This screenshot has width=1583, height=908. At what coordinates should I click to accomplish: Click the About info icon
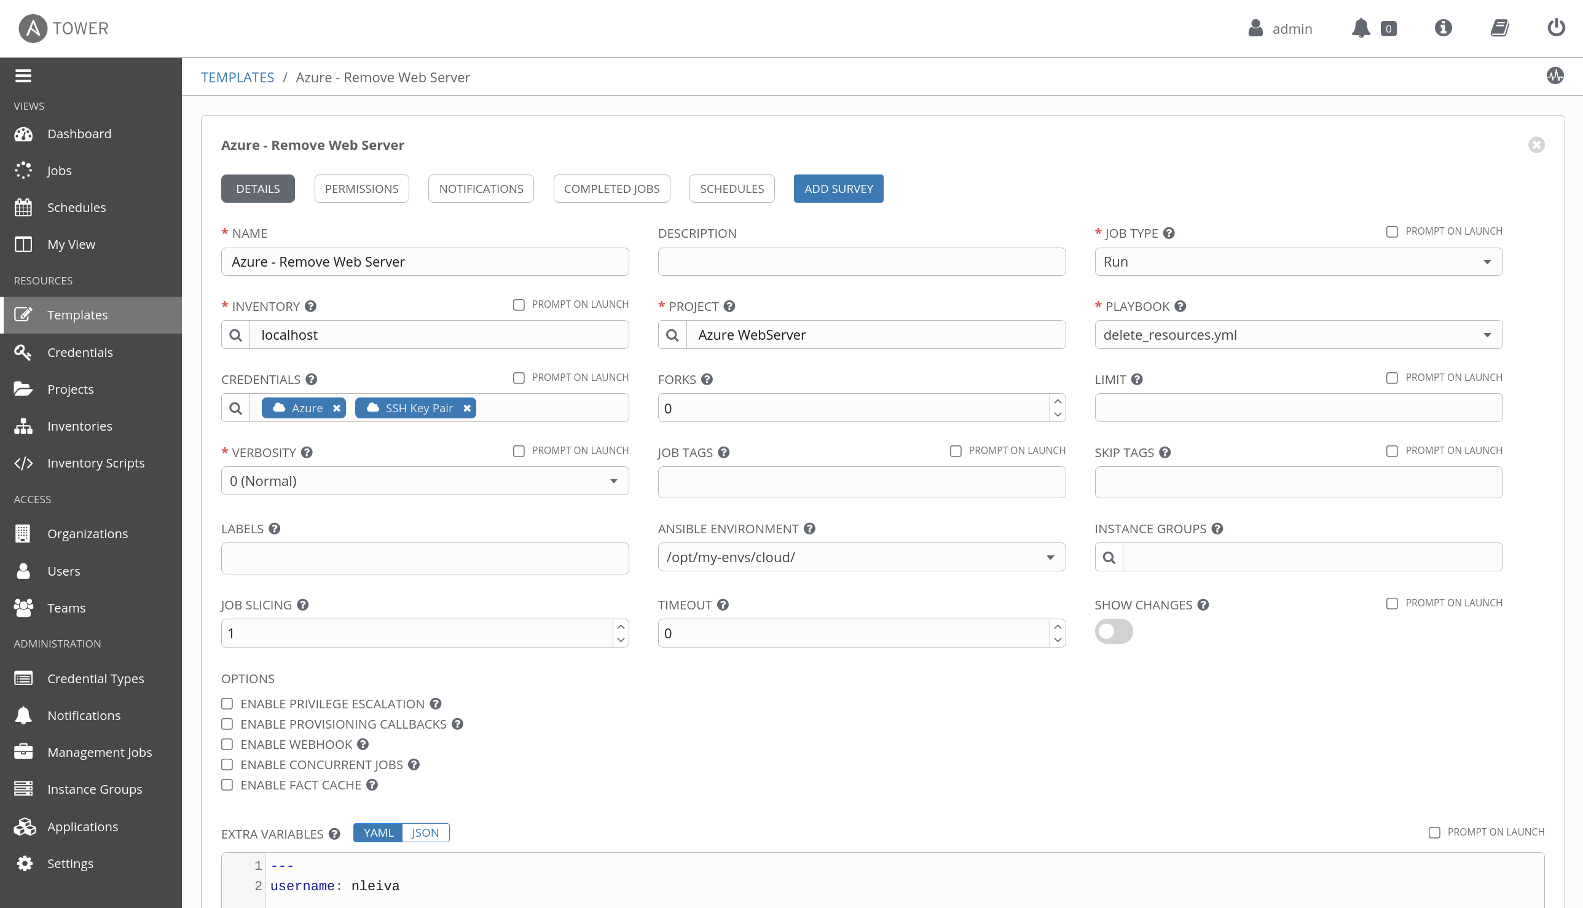tap(1443, 28)
